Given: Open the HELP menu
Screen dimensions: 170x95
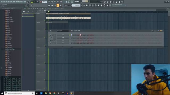Looking at the screenshot, I should [25, 2].
